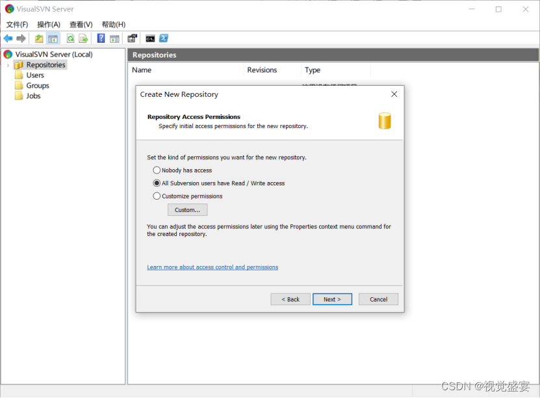Open 'Learn more about access control and permissions' link
This screenshot has height=398, width=540.
pyautogui.click(x=212, y=267)
